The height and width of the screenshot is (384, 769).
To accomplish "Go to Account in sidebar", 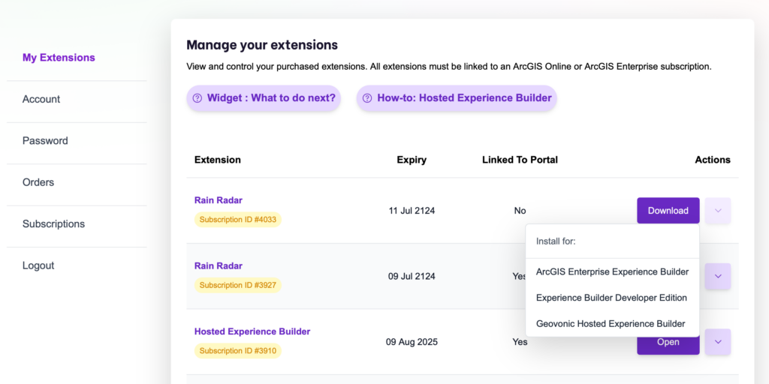I will (41, 99).
